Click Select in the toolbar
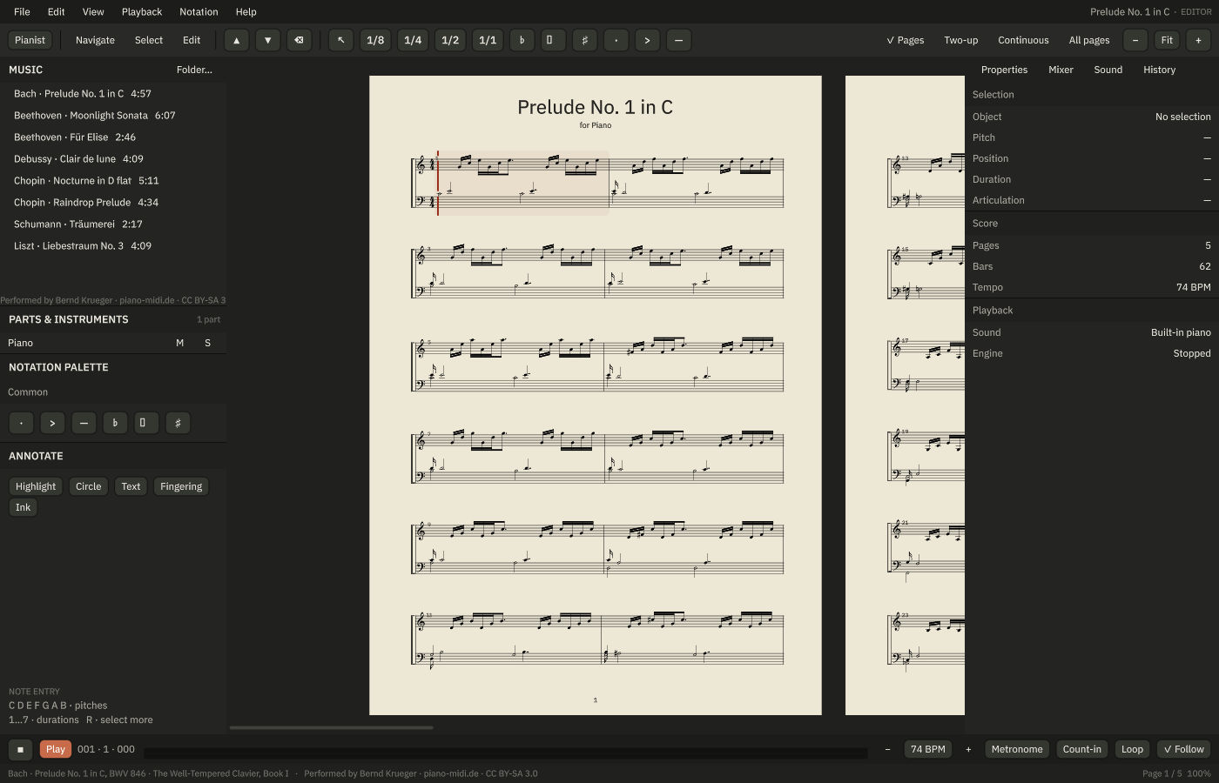 click(x=149, y=40)
